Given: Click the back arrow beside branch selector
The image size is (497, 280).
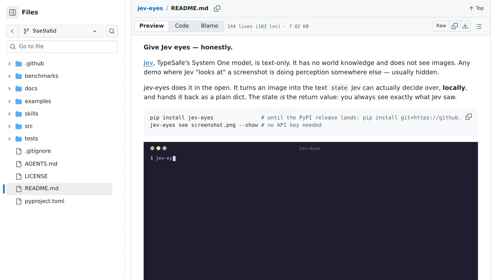Looking at the screenshot, I should click(x=12, y=31).
